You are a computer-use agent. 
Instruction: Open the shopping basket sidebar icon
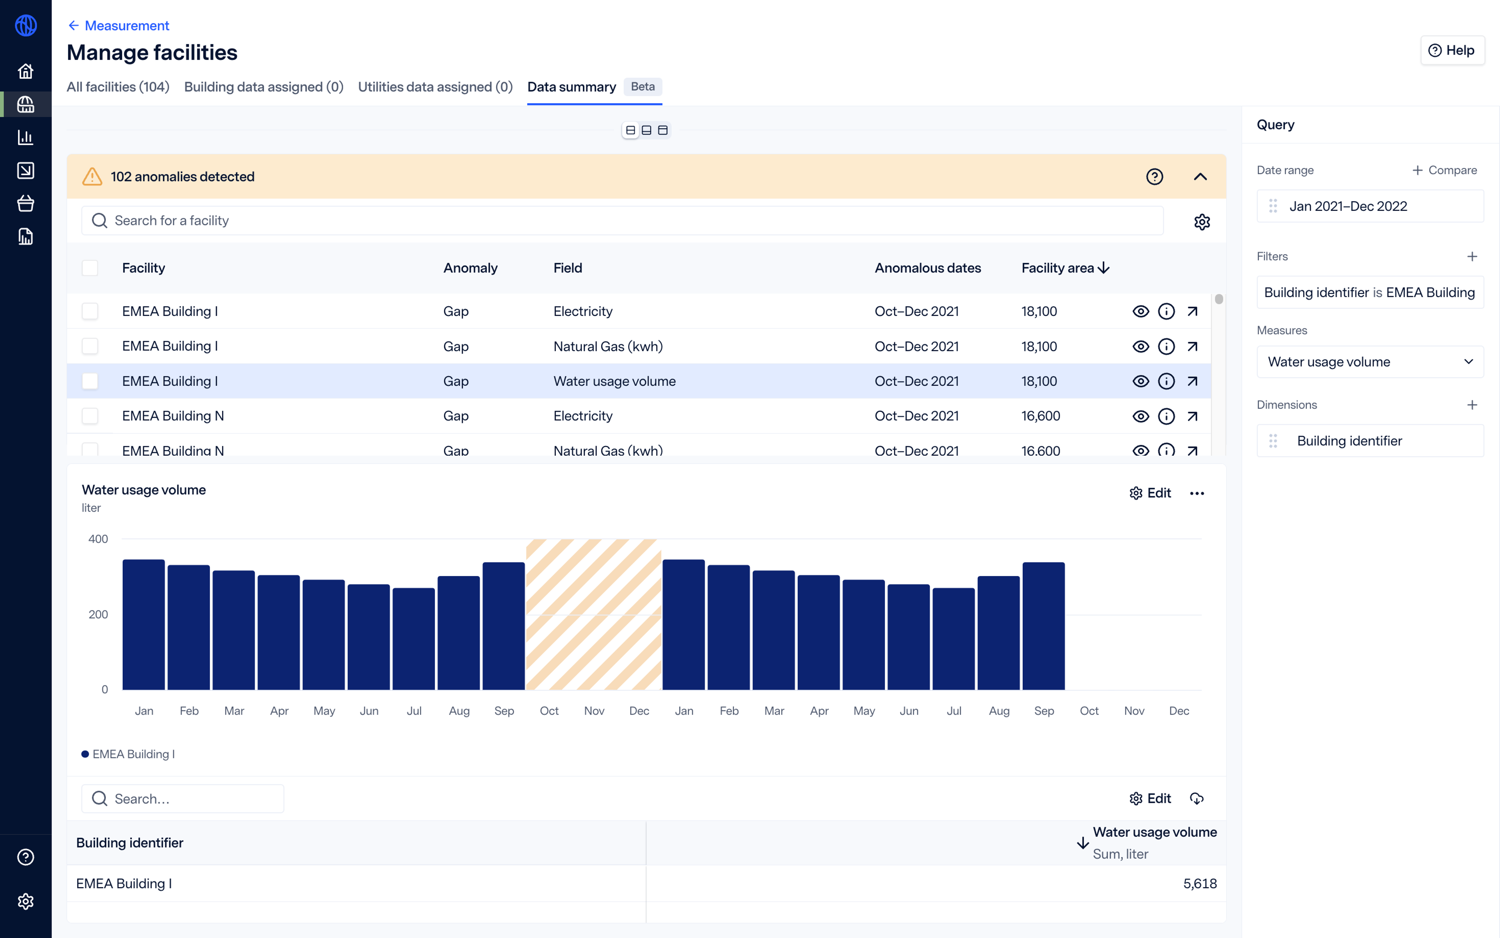pyautogui.click(x=25, y=203)
